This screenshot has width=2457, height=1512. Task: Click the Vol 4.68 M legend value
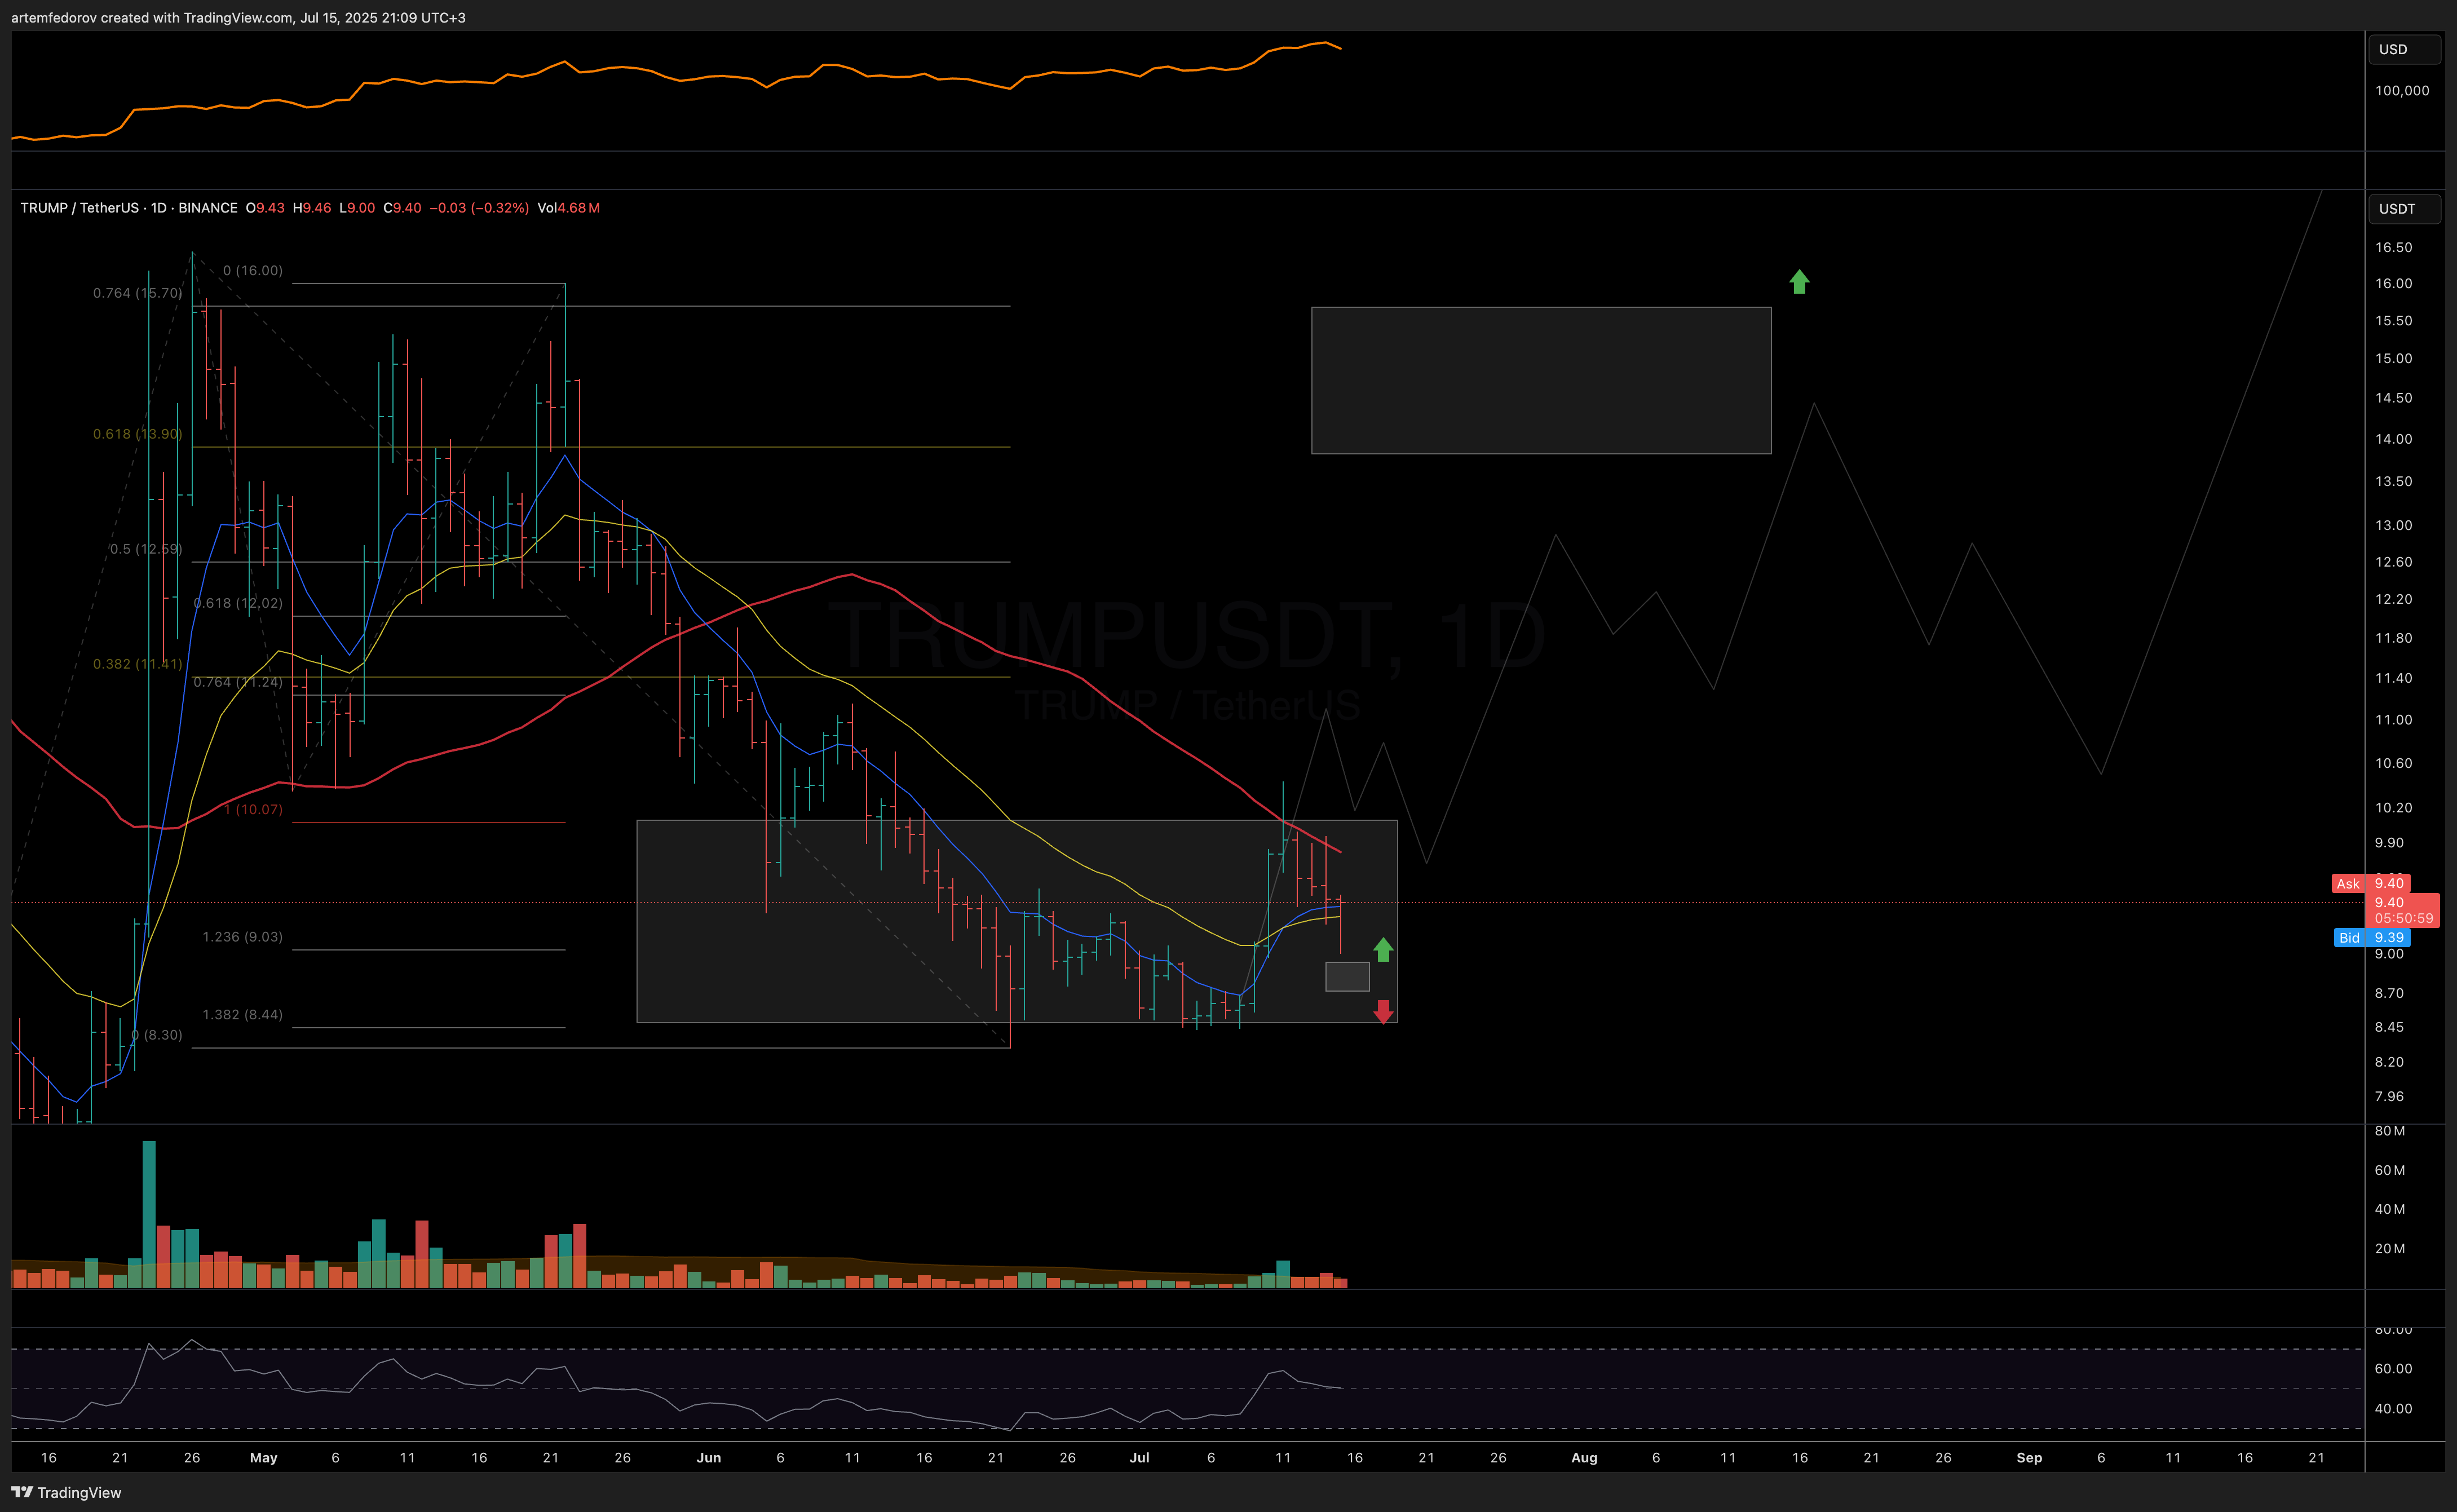[568, 208]
